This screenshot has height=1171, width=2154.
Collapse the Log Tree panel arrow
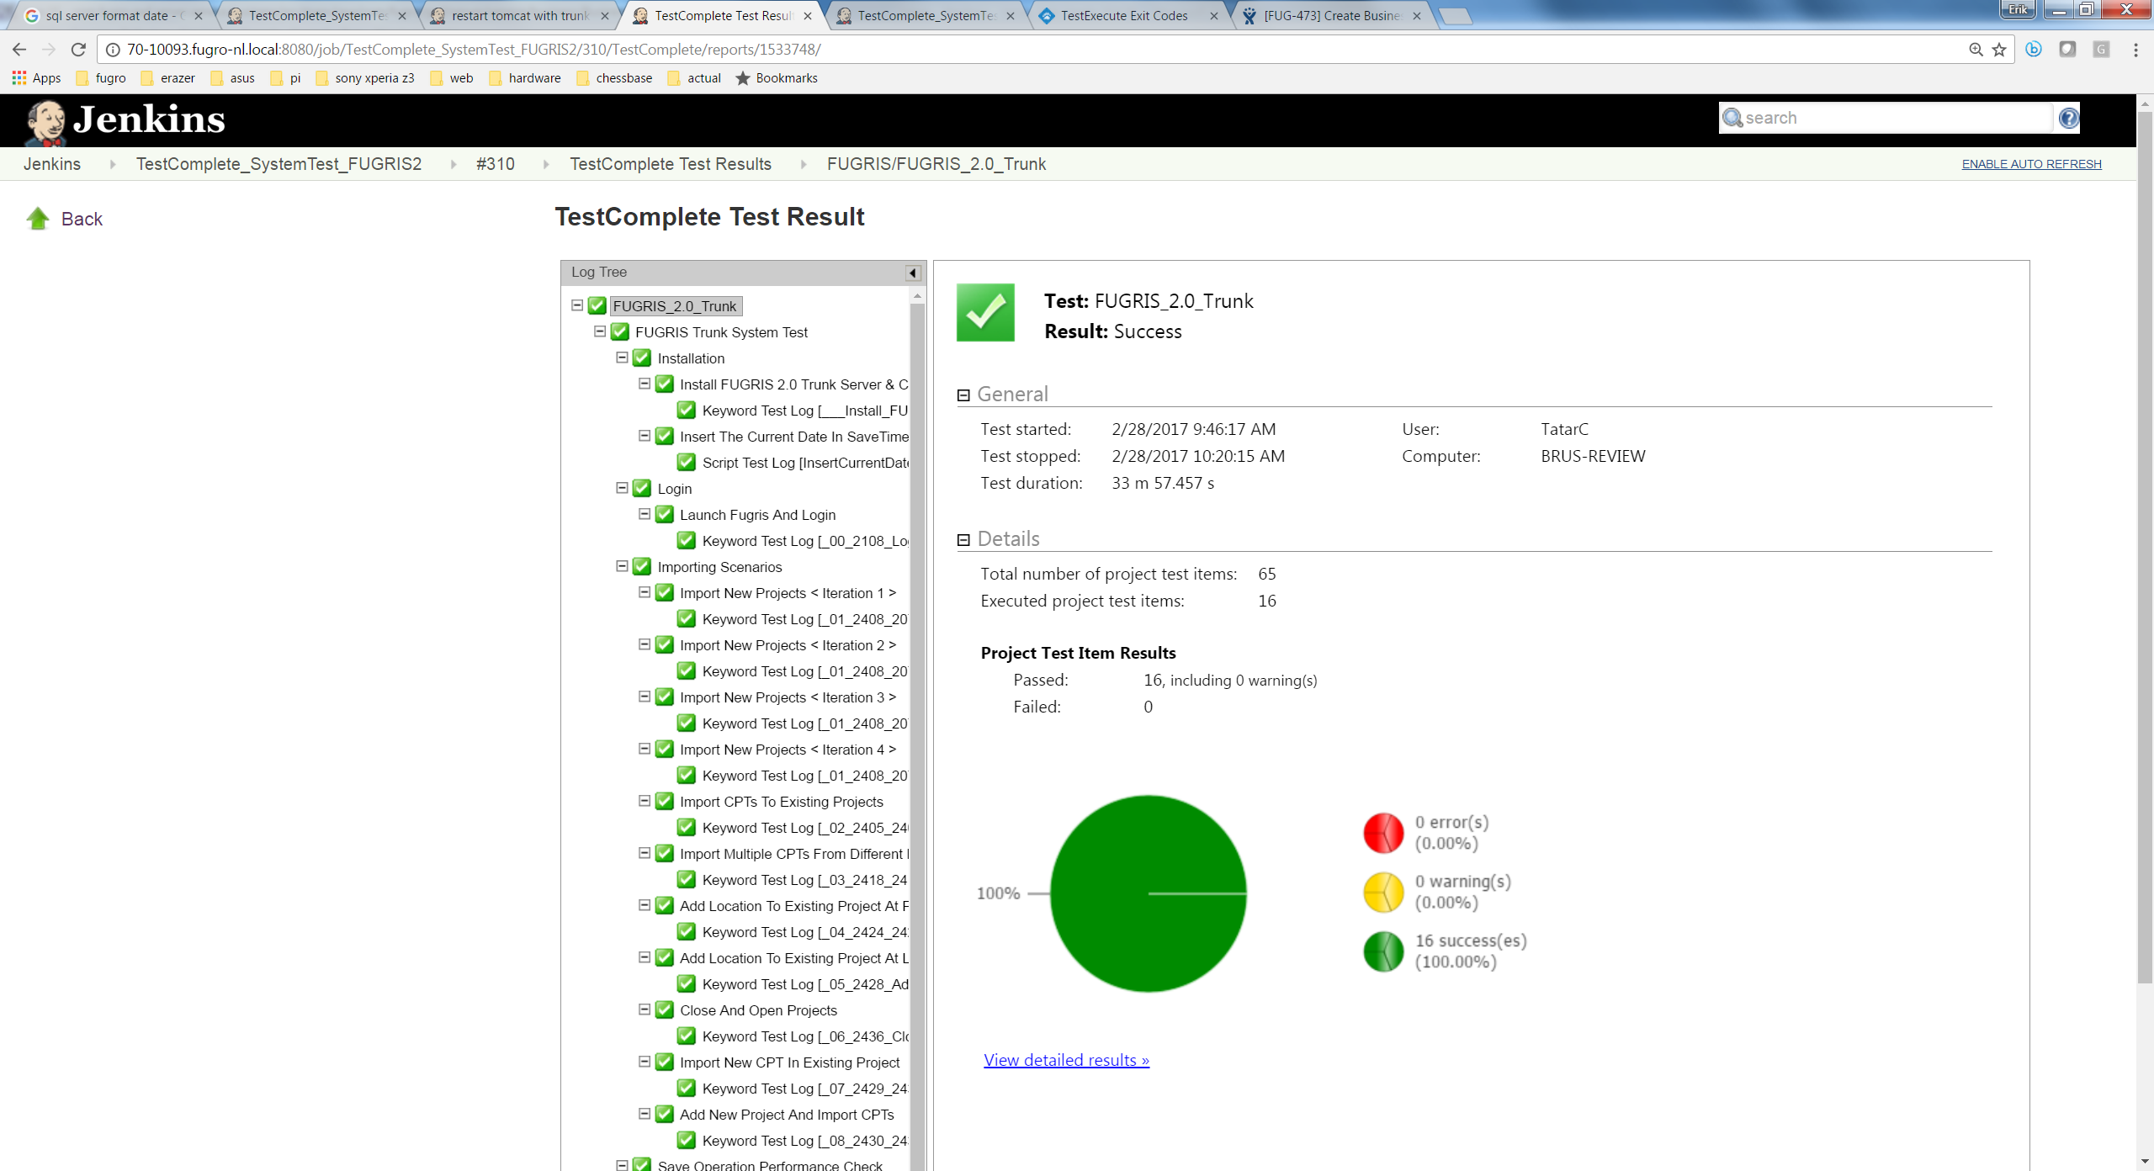(x=912, y=273)
